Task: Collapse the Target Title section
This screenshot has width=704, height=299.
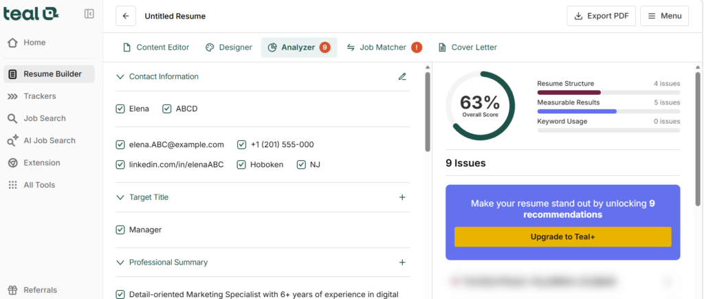Action: 120,197
